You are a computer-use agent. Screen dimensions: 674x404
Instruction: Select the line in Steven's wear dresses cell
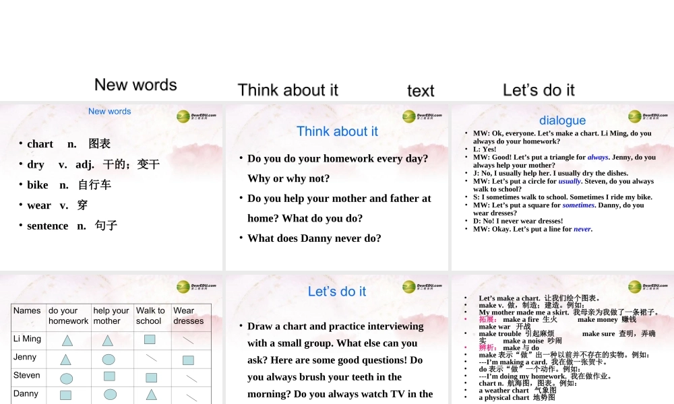(x=191, y=378)
